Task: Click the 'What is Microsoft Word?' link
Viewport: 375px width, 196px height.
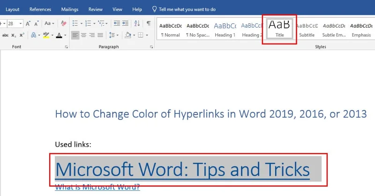Action: 97,187
